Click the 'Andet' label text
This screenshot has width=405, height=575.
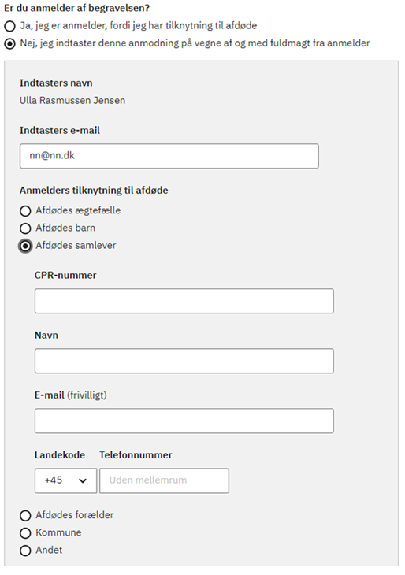click(x=49, y=550)
